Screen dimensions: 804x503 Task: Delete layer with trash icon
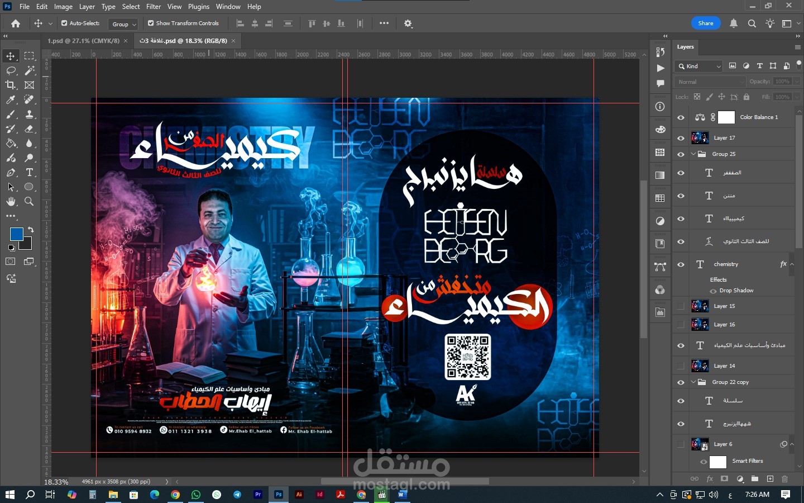784,479
